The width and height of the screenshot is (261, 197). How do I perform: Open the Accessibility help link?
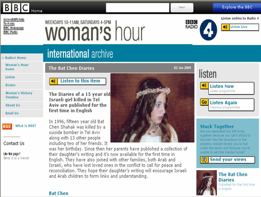(x=14, y=19)
